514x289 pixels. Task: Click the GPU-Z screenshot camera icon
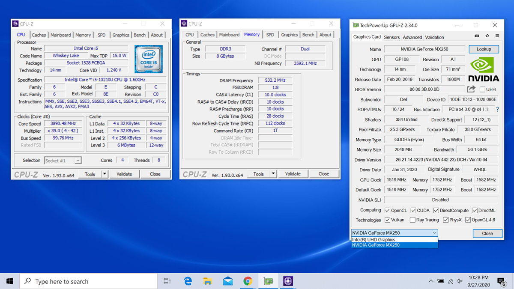pos(477,36)
